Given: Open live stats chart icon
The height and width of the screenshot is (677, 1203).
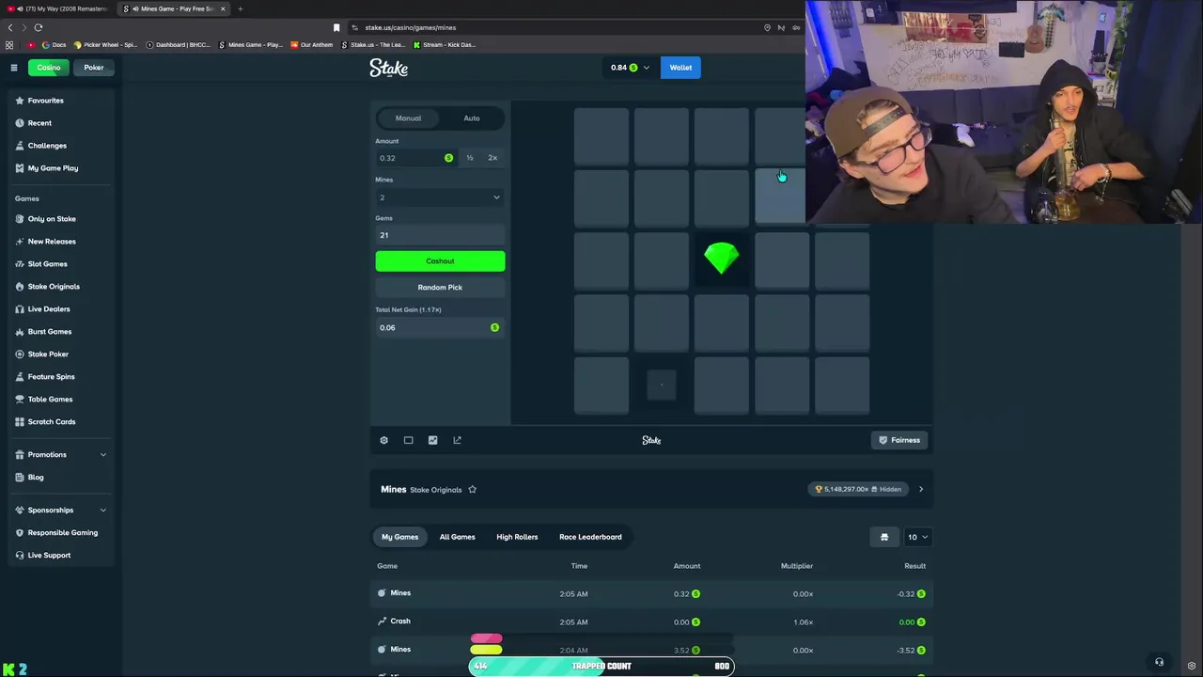Looking at the screenshot, I should 432,440.
